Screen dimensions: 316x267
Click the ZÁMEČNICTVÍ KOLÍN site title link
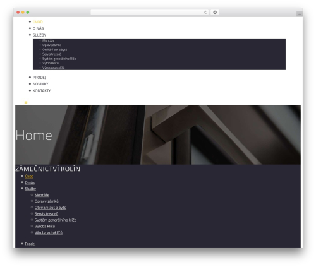[47, 169]
